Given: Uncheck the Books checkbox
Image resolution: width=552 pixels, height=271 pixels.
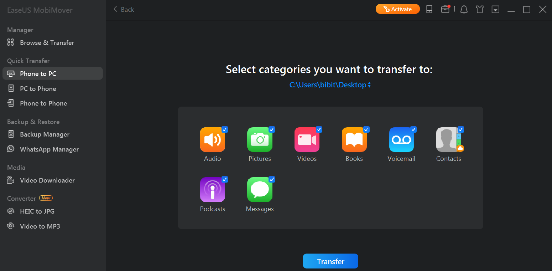Looking at the screenshot, I should tap(366, 129).
